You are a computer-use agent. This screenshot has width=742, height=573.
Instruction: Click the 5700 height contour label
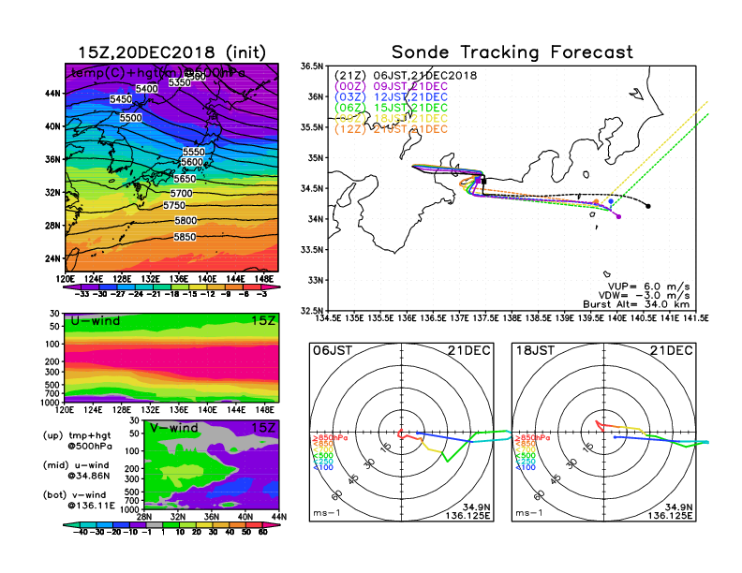[x=182, y=194]
